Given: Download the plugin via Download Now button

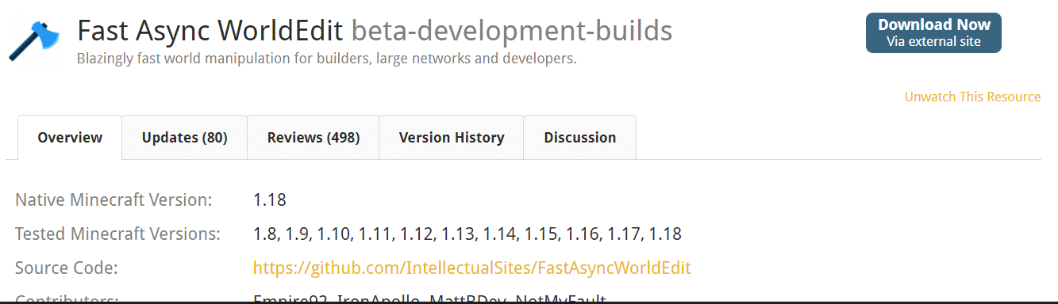Looking at the screenshot, I should click(933, 33).
